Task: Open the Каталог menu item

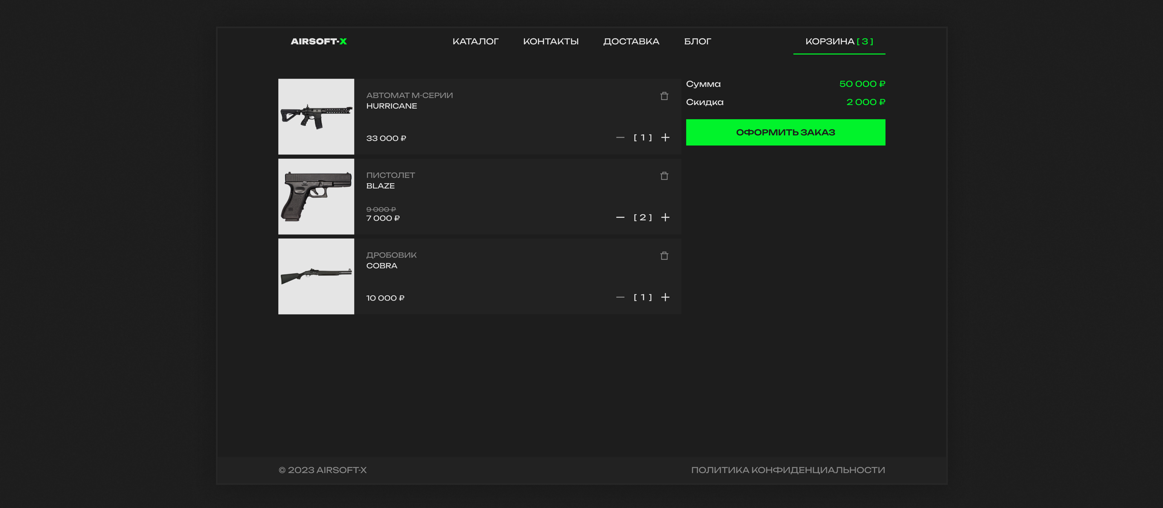Action: point(475,41)
